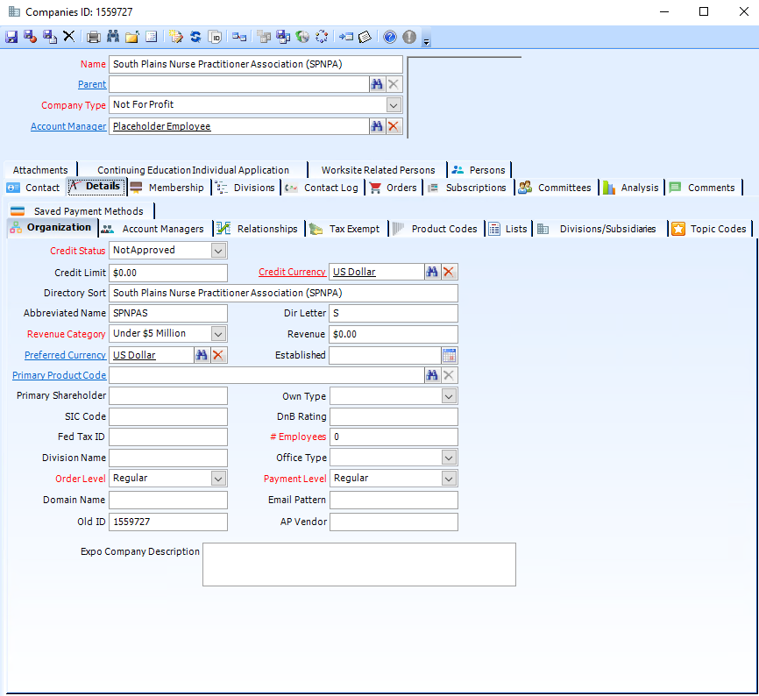Click the Parent field label link
This screenshot has width=759, height=696.
point(92,84)
